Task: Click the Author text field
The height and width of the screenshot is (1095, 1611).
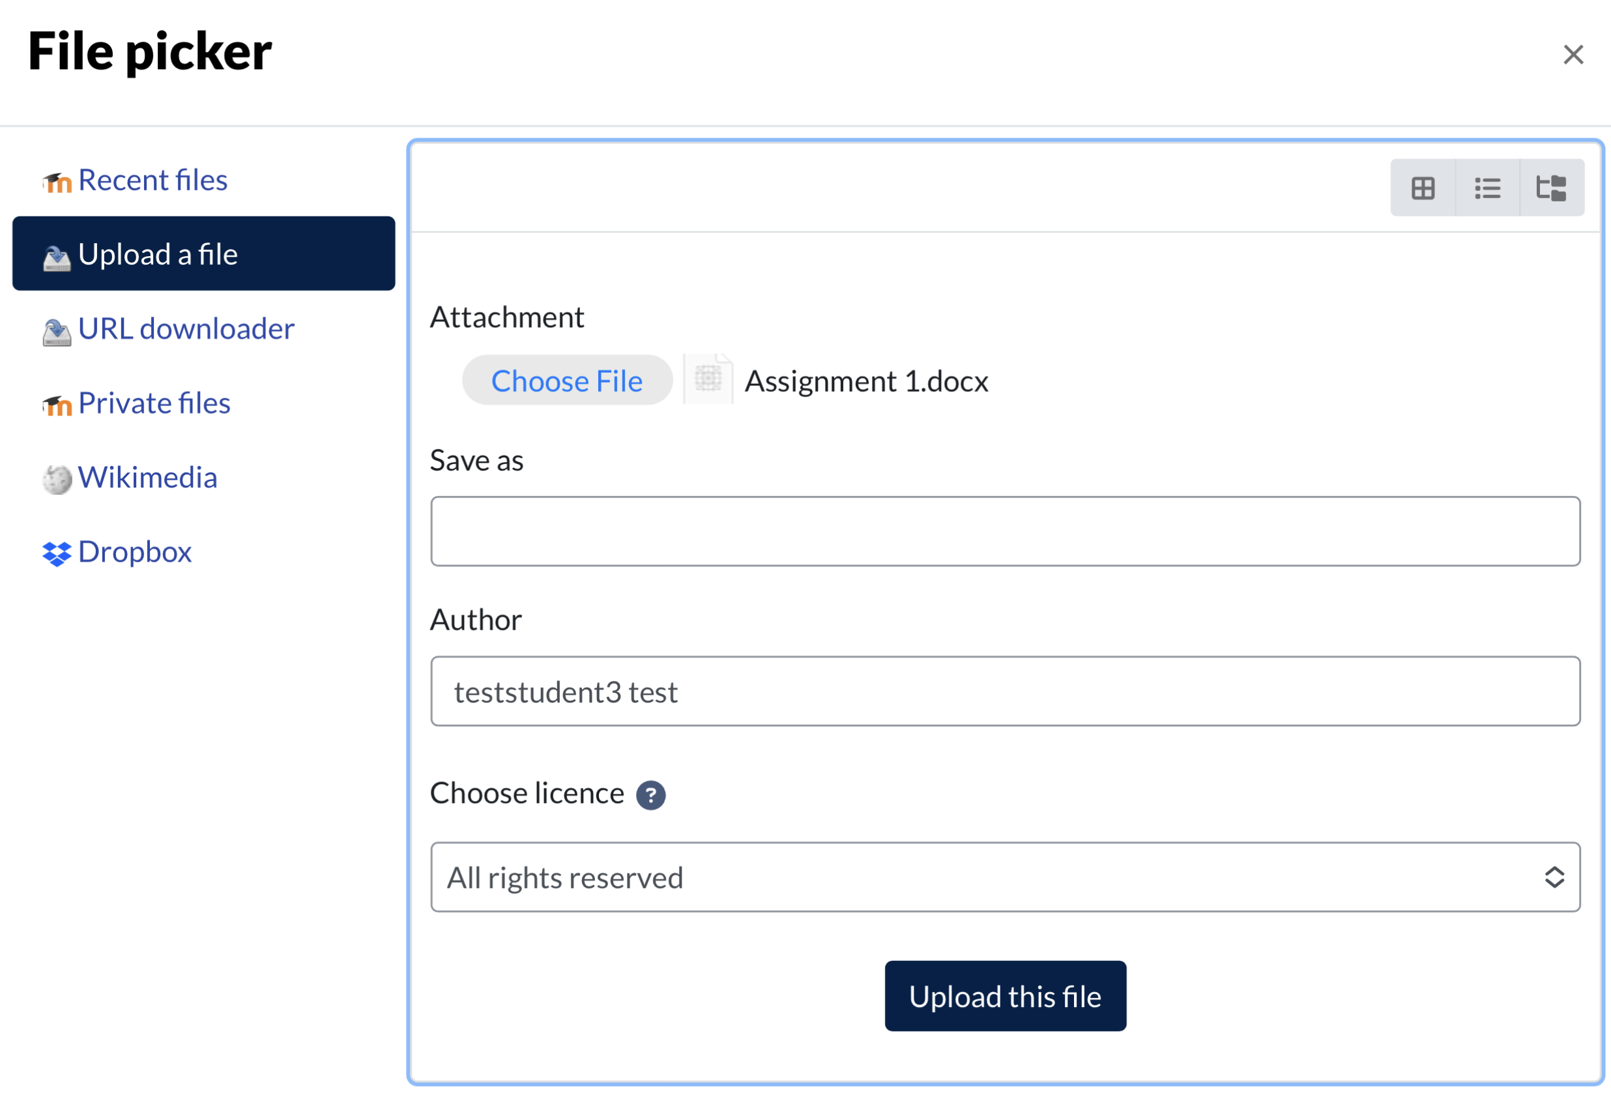Action: 1004,692
